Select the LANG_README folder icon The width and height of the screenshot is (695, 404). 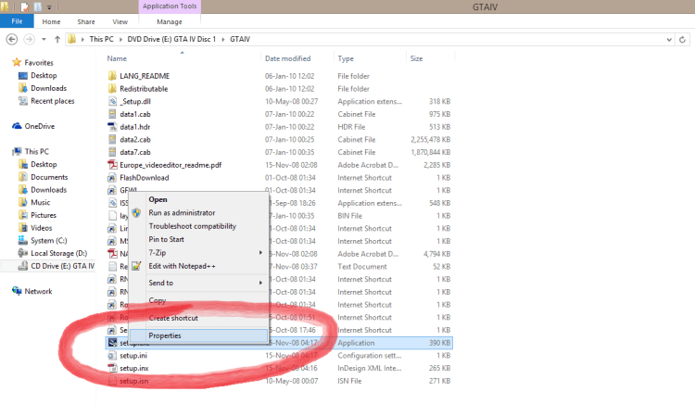click(x=112, y=76)
